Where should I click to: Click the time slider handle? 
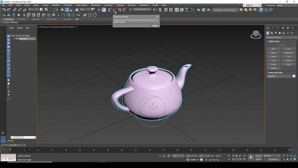(x=14, y=145)
